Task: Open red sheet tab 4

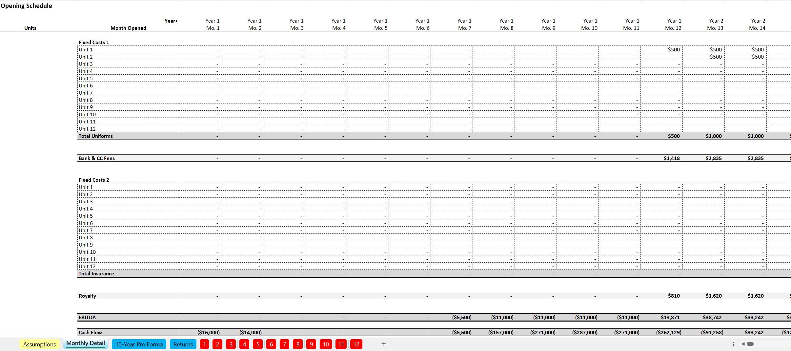Action: (244, 344)
